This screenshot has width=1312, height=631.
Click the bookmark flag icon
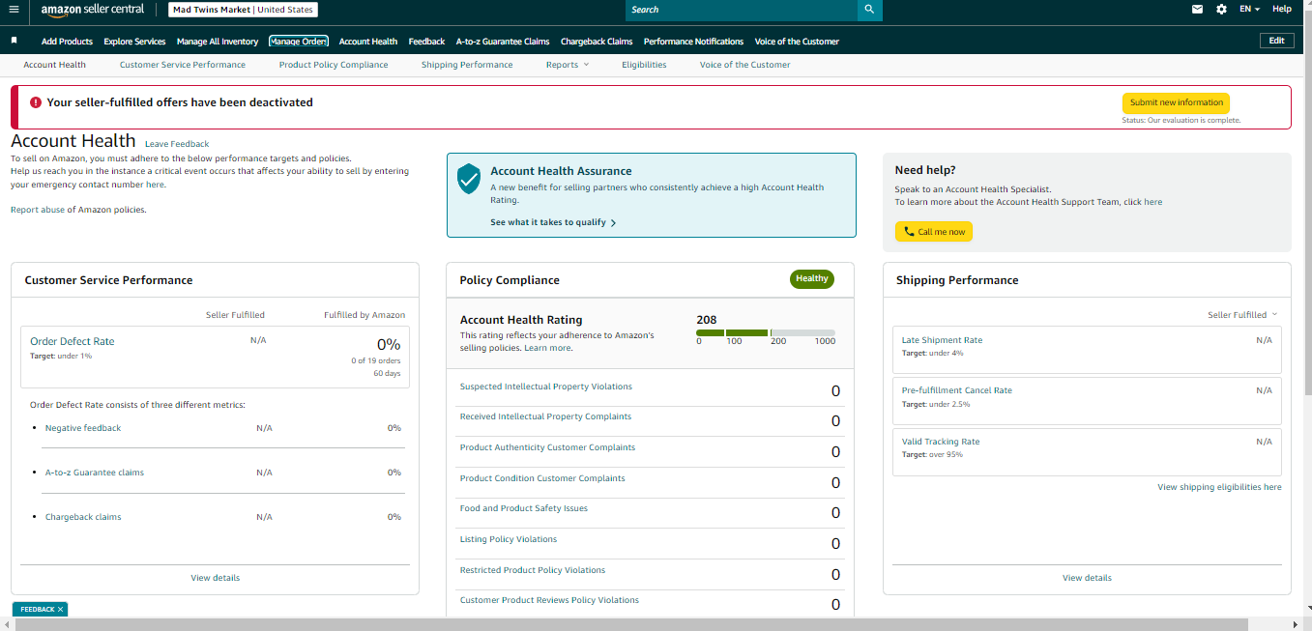(15, 41)
